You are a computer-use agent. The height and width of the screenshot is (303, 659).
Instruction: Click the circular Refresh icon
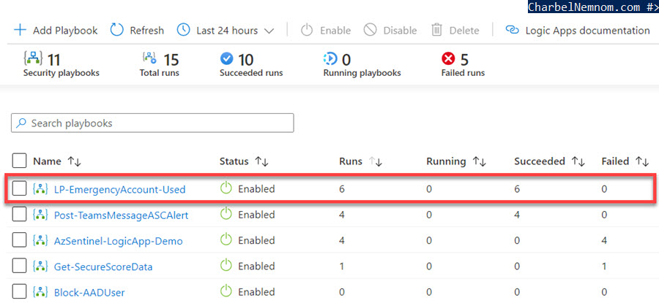(x=117, y=30)
